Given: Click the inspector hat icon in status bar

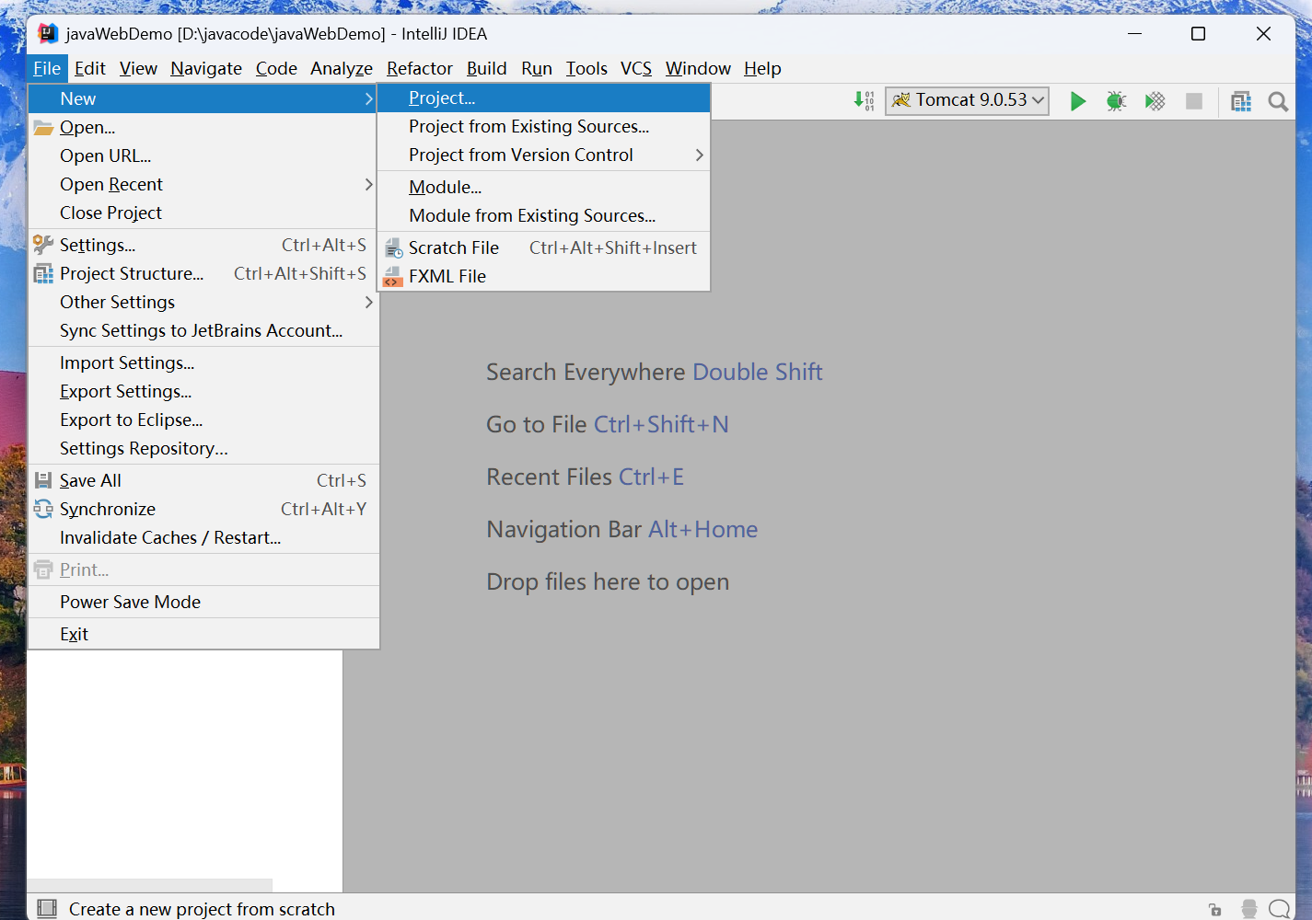Looking at the screenshot, I should click(1248, 908).
